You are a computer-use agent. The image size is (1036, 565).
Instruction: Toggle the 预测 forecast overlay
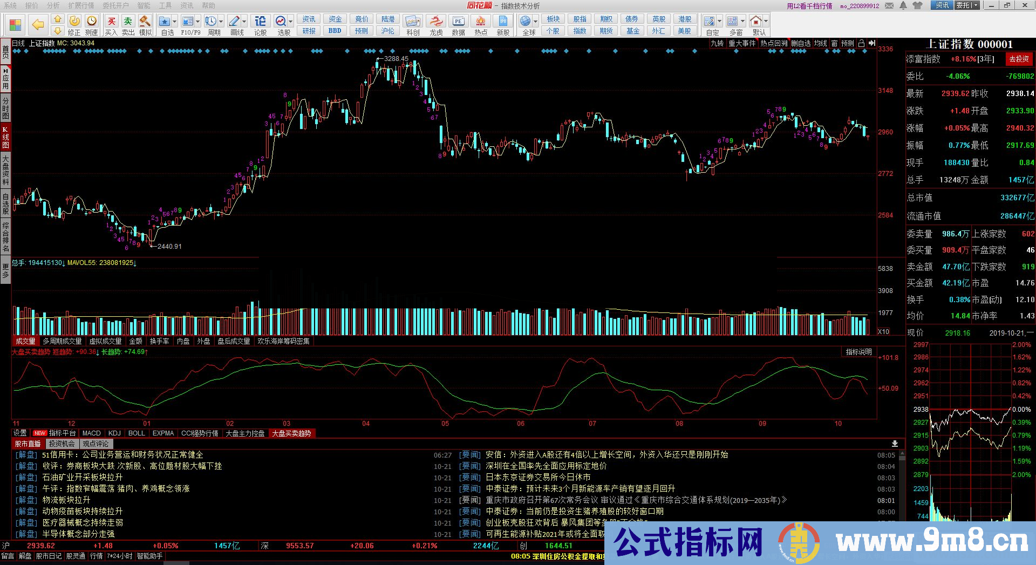click(848, 43)
